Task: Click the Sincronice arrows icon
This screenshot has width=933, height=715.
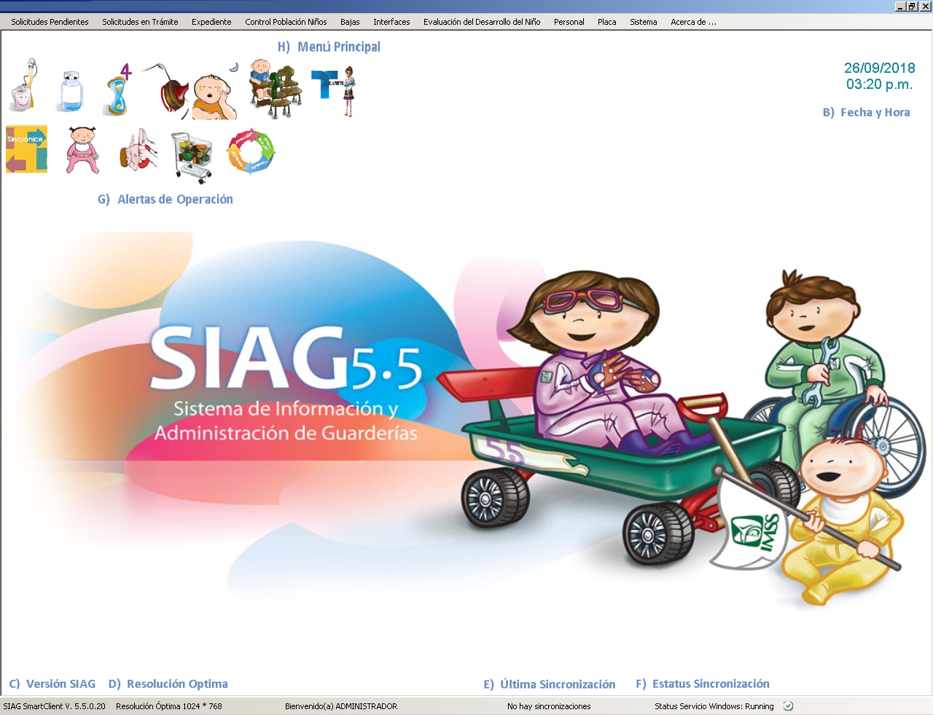Action: [26, 149]
